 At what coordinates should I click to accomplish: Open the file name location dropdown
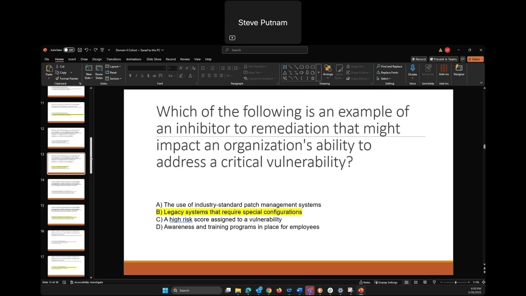pyautogui.click(x=163, y=50)
